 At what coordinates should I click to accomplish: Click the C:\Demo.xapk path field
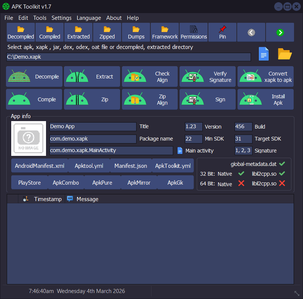(129, 57)
